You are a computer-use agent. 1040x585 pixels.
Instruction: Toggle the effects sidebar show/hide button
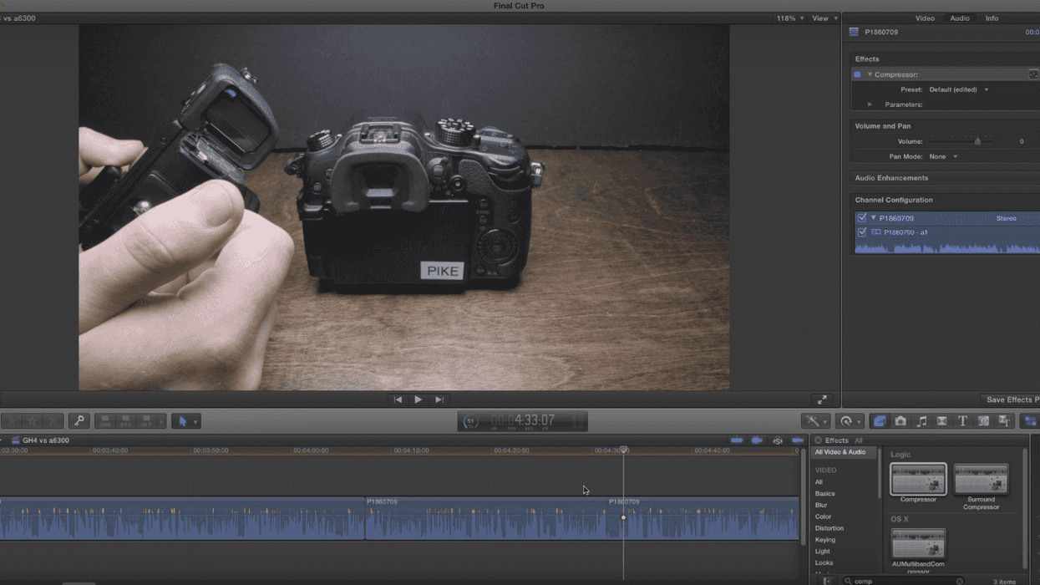(x=827, y=581)
